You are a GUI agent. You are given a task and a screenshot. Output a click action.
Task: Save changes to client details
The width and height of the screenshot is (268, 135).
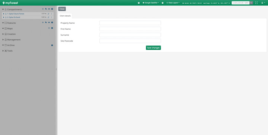pyautogui.click(x=153, y=48)
